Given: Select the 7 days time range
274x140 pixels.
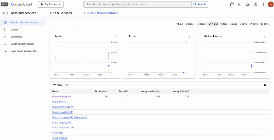Looking at the screenshot, I should pos(243,24).
